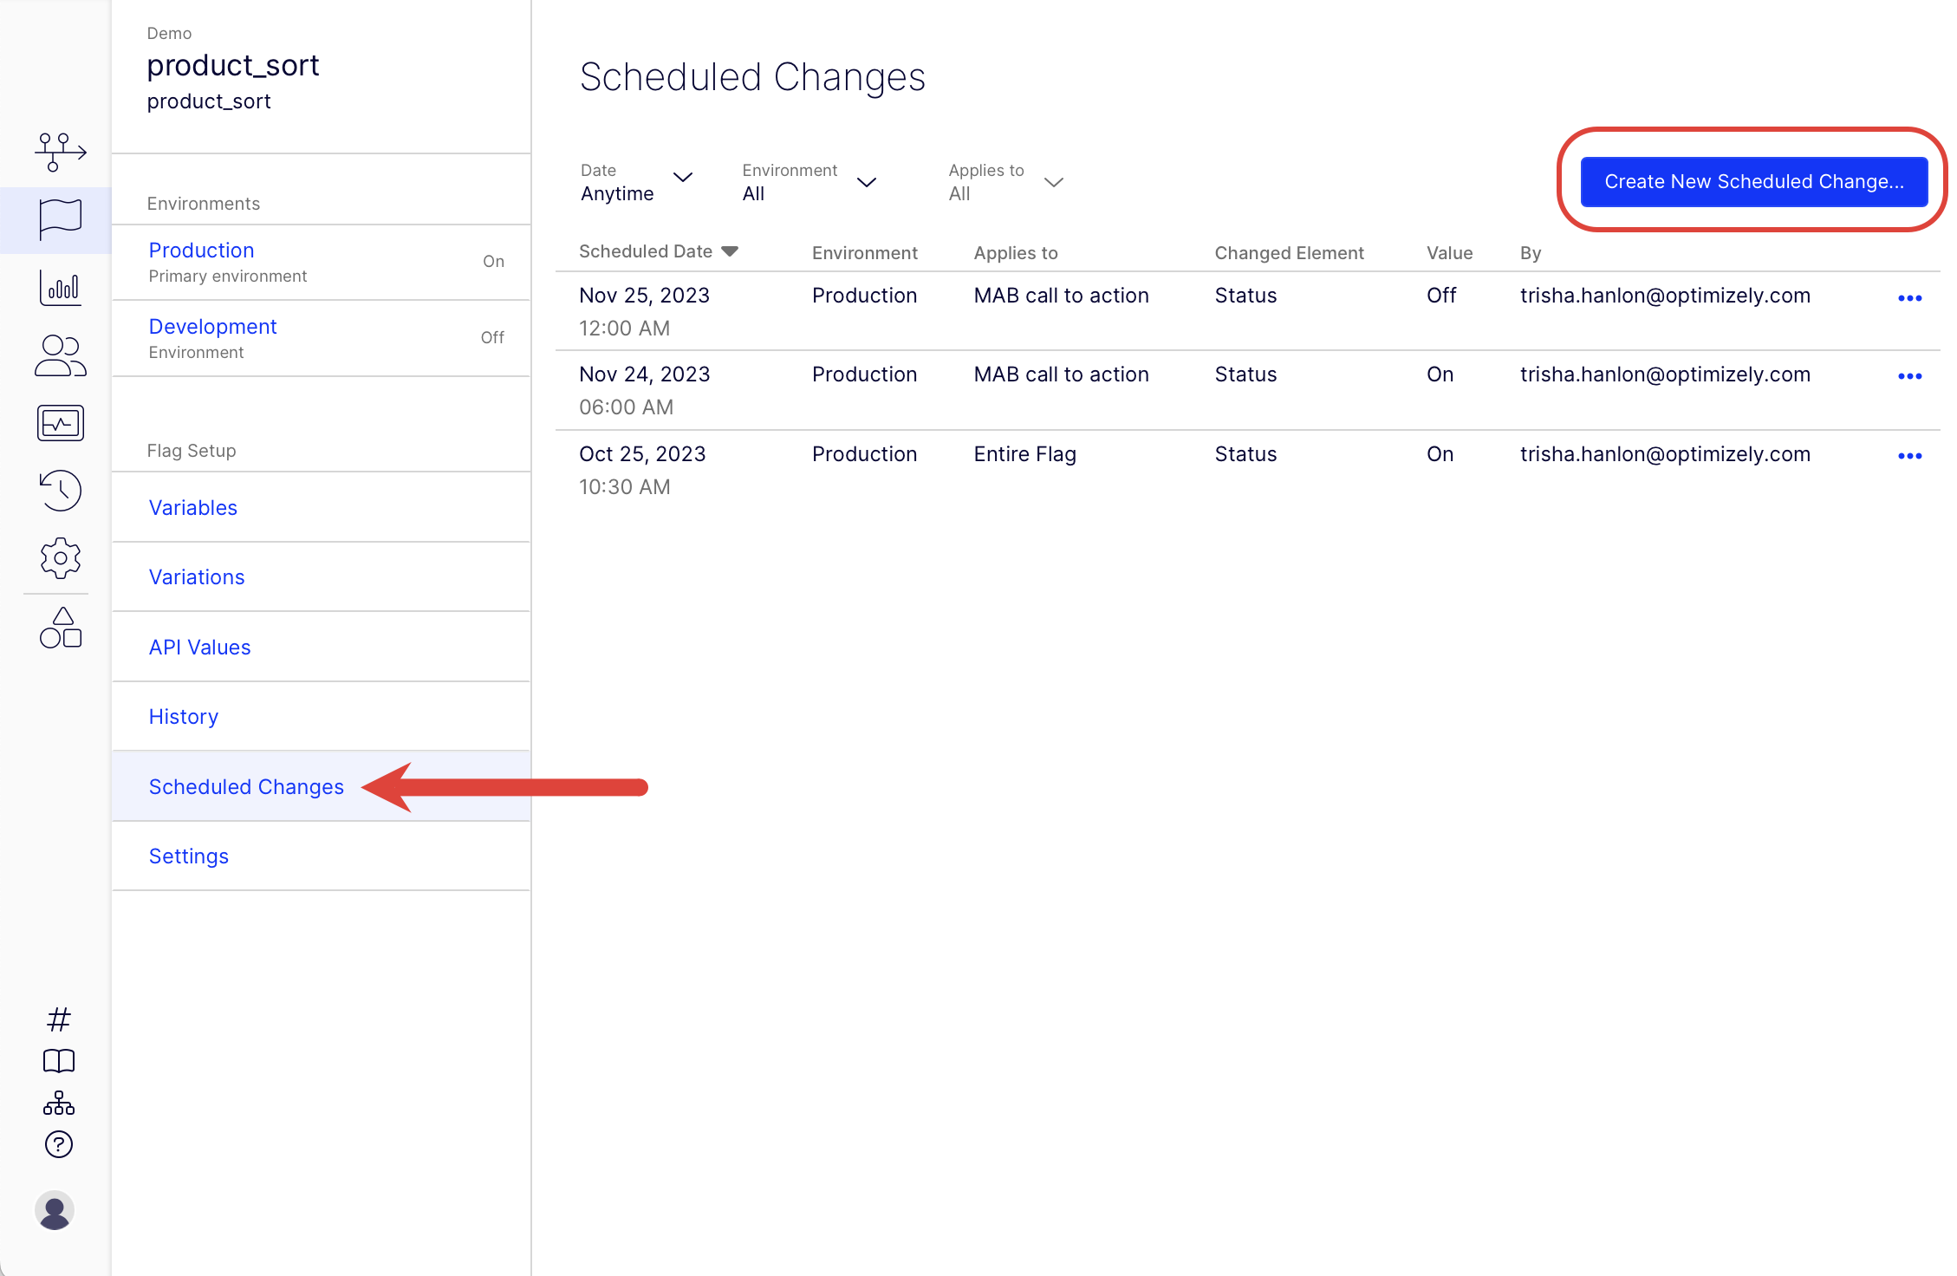
Task: Open Variables under Flag Setup
Action: [192, 507]
